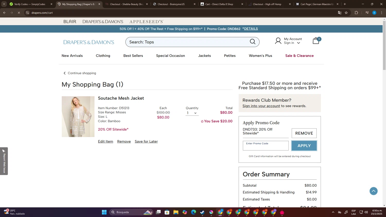This screenshot has height=217, width=386.
Task: Go to Blair brand site
Action: 70,22
